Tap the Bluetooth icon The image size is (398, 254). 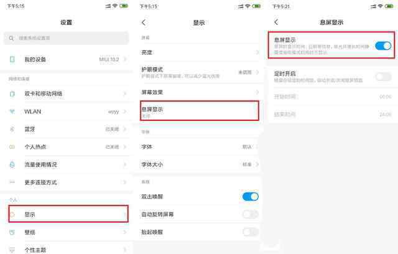(12, 129)
